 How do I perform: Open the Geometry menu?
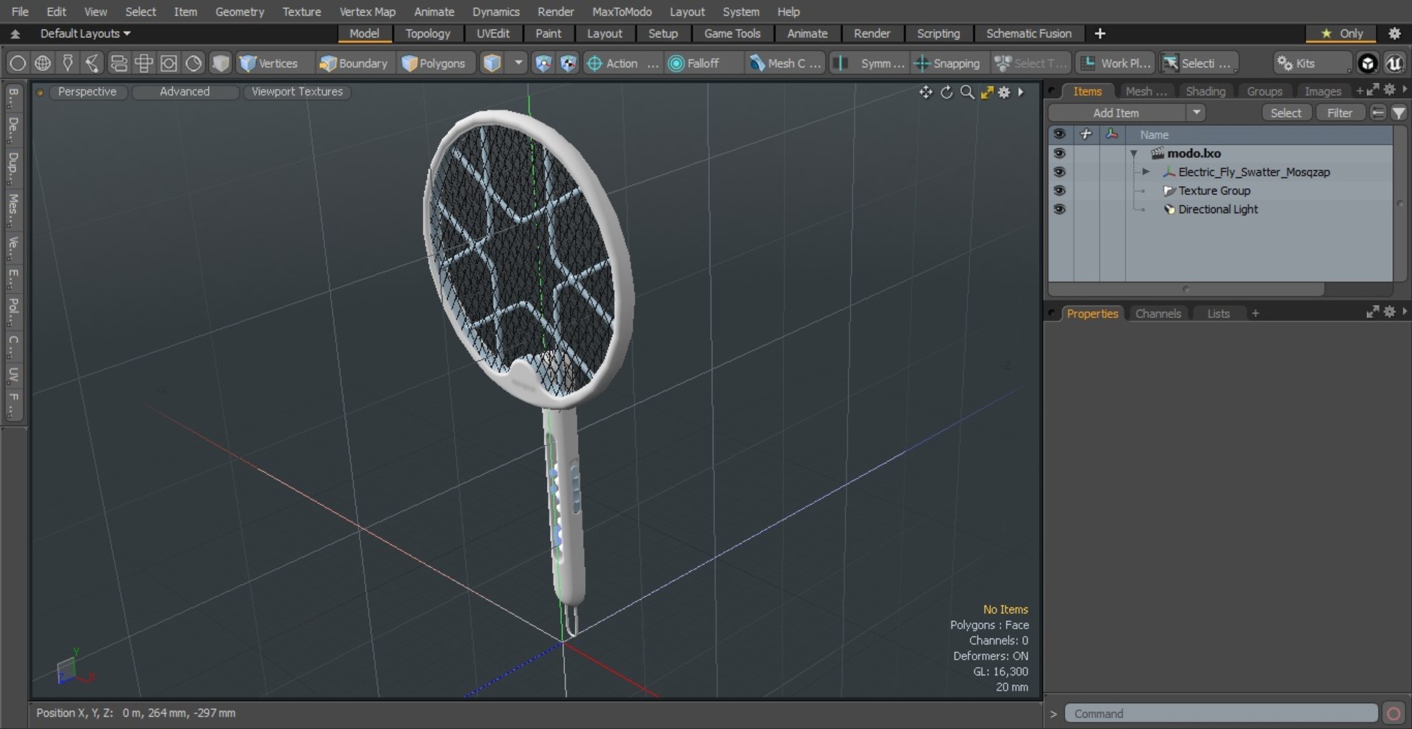tap(239, 12)
